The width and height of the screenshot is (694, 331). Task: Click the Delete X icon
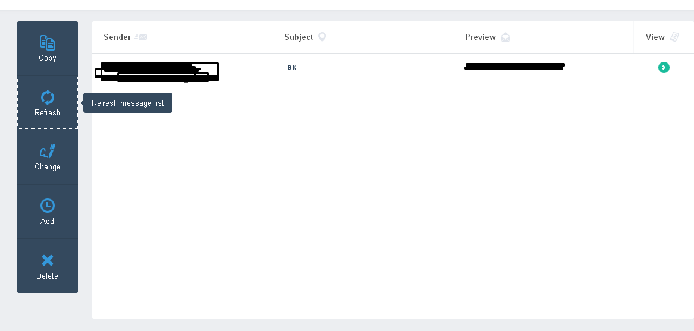(x=48, y=260)
